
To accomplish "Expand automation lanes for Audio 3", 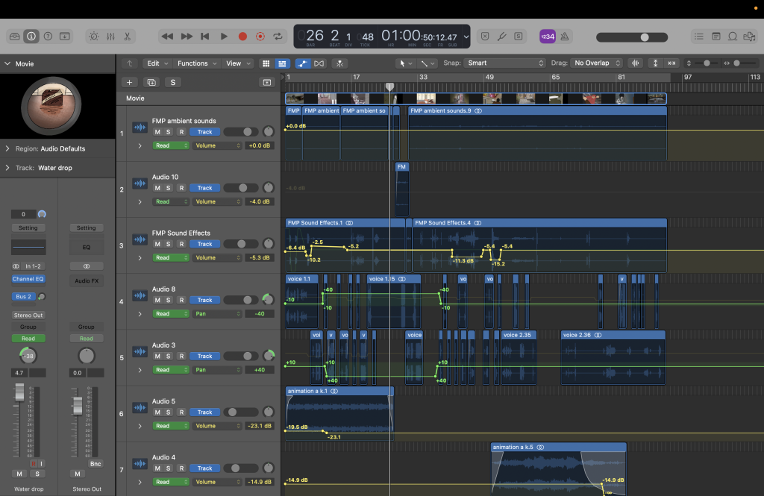I will (140, 370).
